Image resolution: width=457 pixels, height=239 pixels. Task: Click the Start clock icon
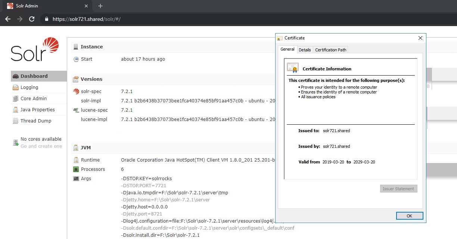(76, 59)
